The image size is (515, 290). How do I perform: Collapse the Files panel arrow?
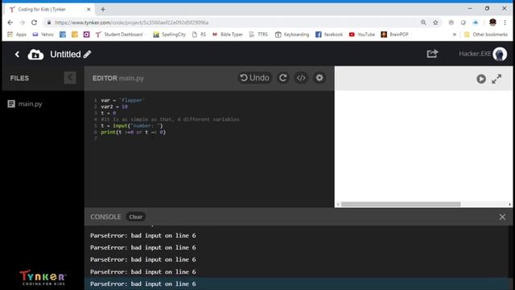coord(70,78)
